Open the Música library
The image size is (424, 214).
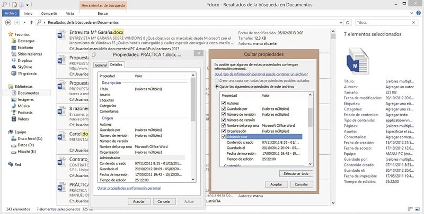pyautogui.click(x=23, y=106)
